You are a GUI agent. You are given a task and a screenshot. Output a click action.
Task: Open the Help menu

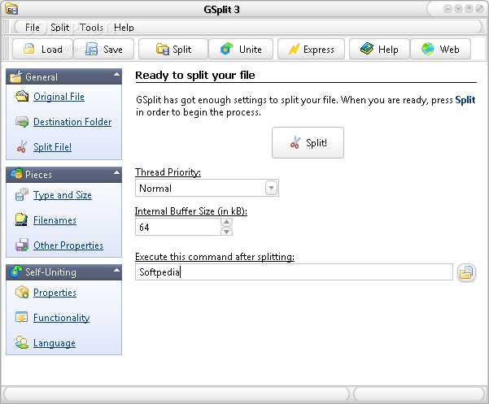click(x=124, y=28)
